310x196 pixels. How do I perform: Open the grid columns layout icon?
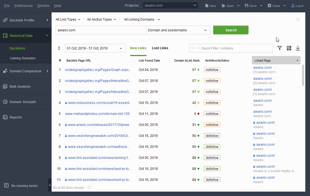pos(289,48)
